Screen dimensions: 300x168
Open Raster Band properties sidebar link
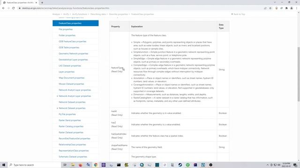(x=70, y=120)
